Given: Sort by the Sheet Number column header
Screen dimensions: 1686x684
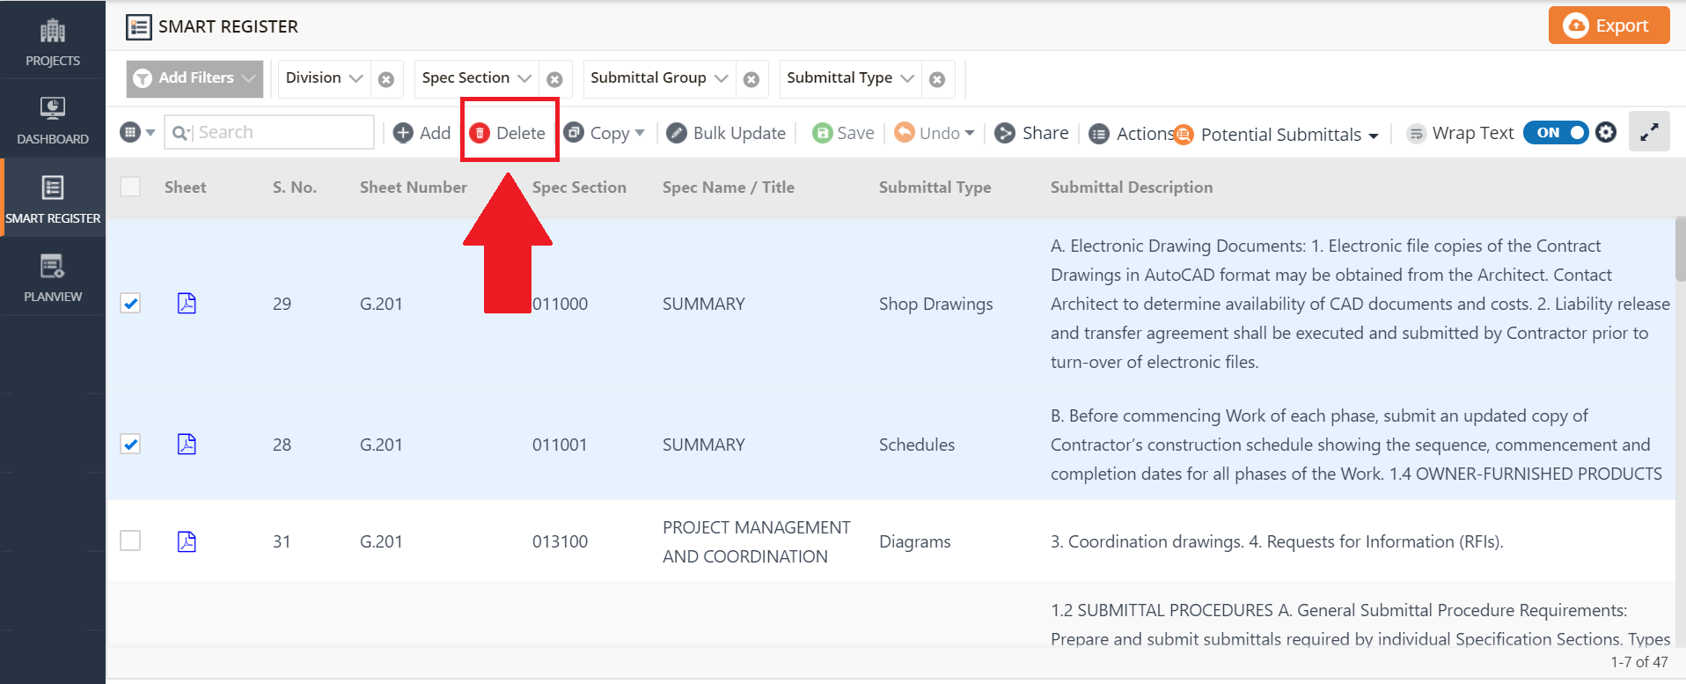Looking at the screenshot, I should [x=414, y=188].
